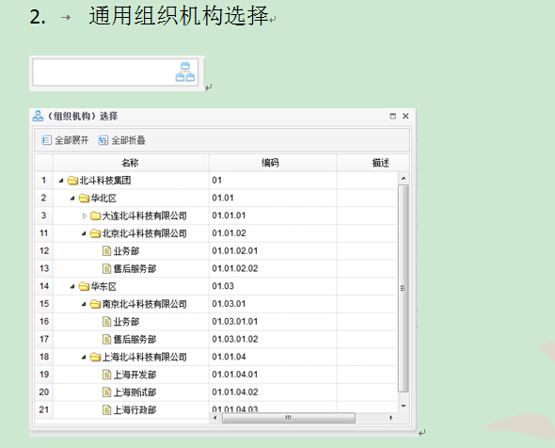Click the document icon of row 17 售后服务部
Screen dimensions: 555x448
[x=106, y=339]
